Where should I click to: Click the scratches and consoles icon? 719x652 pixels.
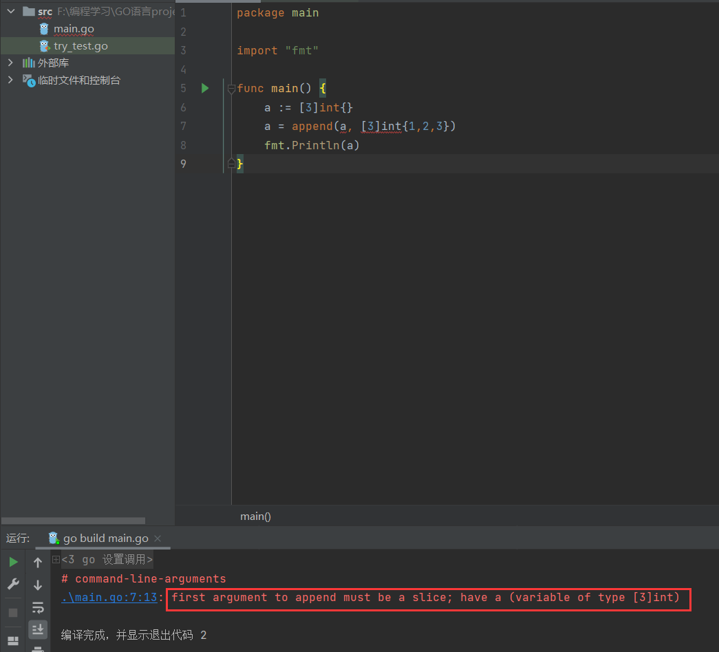tap(29, 80)
